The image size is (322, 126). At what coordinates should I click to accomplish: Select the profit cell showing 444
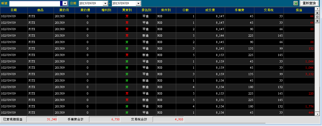coord(299,113)
